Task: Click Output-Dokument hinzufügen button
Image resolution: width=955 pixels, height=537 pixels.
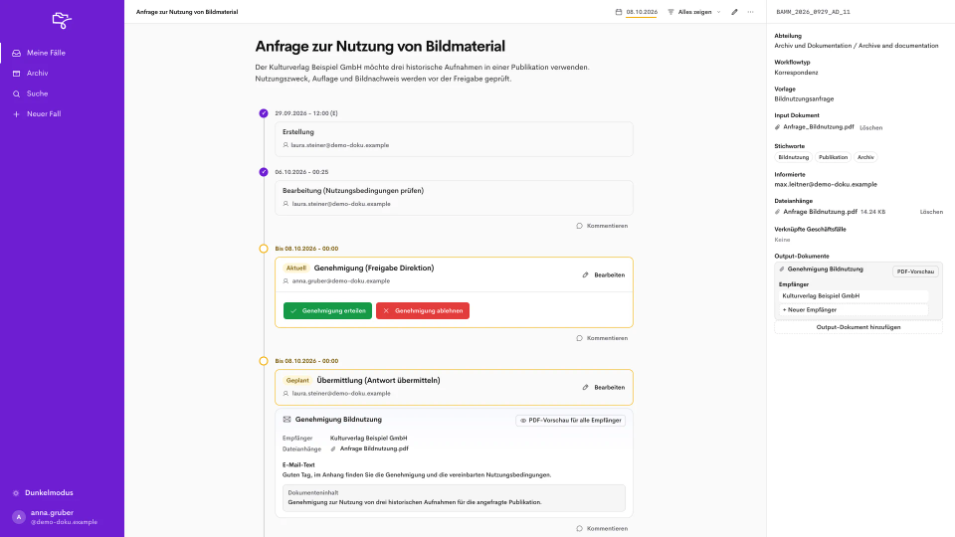Action: [x=859, y=327]
